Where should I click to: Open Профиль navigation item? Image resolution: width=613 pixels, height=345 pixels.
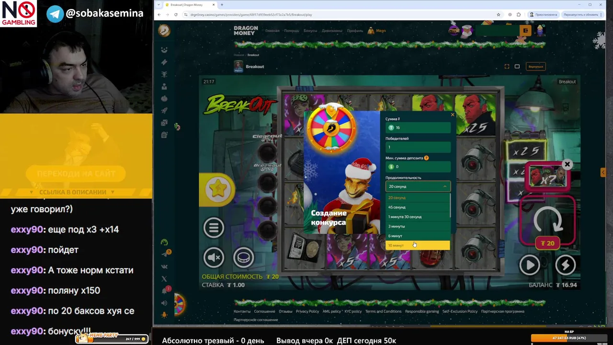(x=355, y=31)
